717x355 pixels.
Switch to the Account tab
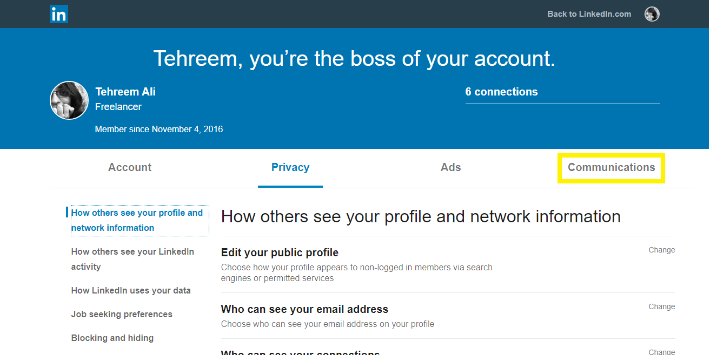[130, 167]
